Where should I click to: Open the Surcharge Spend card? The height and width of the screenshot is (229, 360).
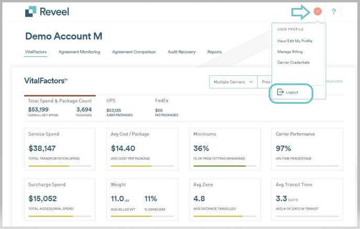point(60,199)
